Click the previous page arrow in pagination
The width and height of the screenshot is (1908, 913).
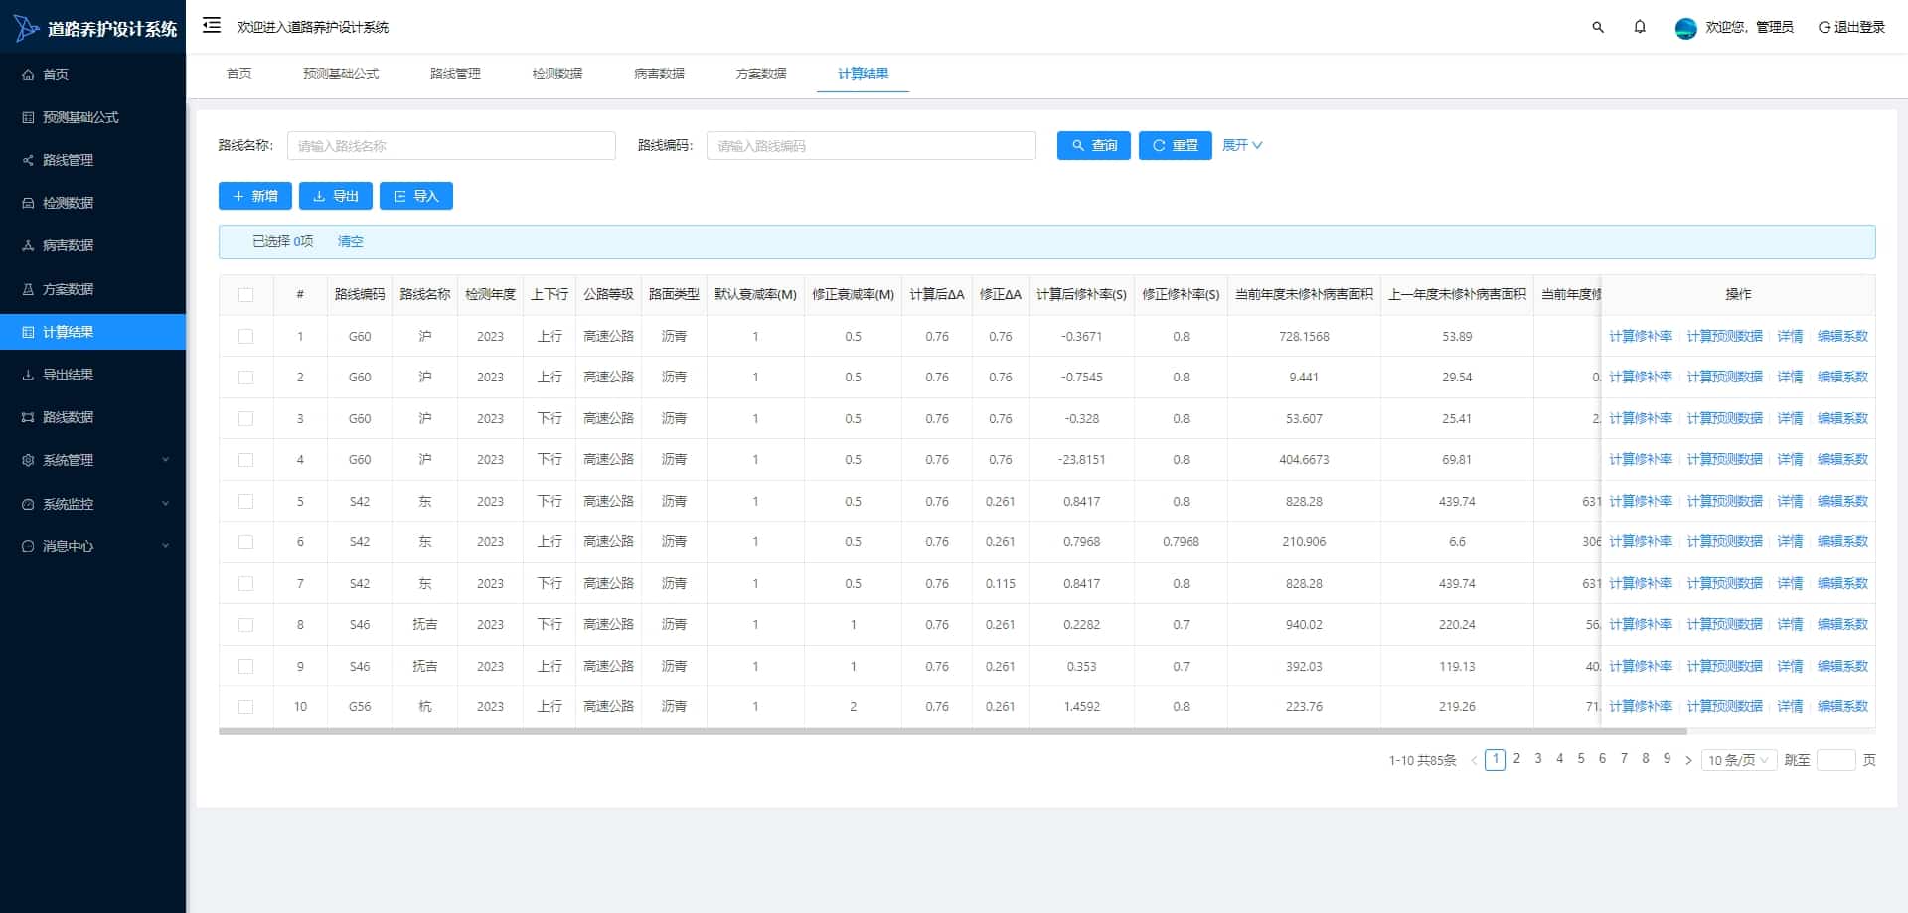[x=1474, y=760]
